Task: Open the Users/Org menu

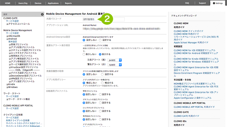Action: tap(23, 3)
